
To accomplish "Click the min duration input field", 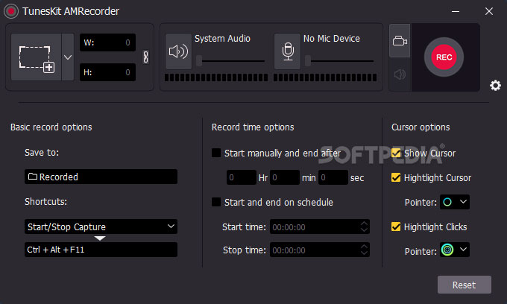I will (285, 177).
